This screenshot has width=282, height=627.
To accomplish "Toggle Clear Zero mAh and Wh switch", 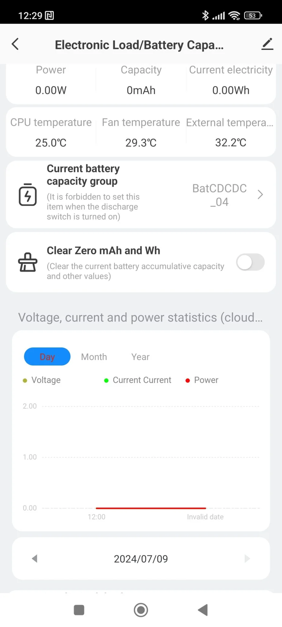I will pos(250,262).
